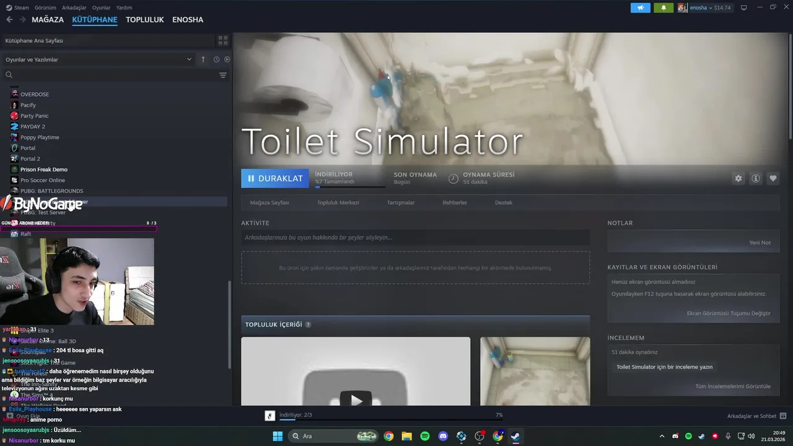Open the Yardım menu
Image resolution: width=793 pixels, height=446 pixels.
coord(124,7)
